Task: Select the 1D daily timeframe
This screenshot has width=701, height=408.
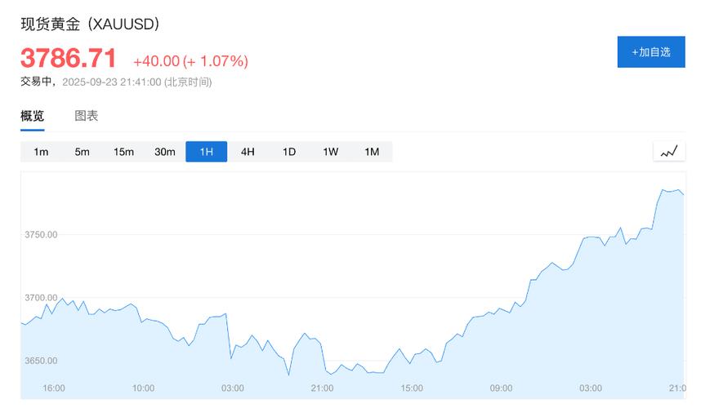Action: (289, 152)
